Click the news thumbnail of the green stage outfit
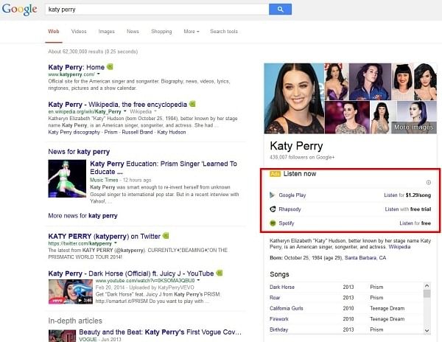This screenshot has height=342, width=442. pos(67,178)
